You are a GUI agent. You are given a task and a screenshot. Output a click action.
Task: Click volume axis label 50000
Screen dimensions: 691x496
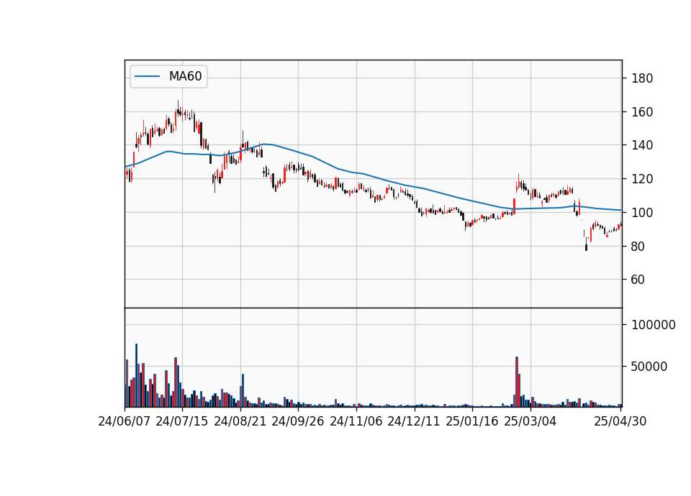point(649,367)
